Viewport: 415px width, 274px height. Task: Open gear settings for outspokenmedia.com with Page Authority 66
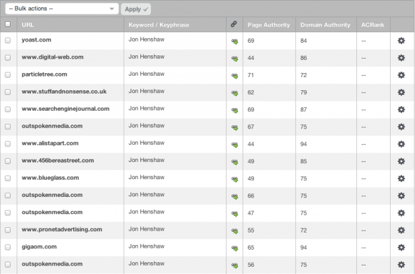click(x=401, y=196)
